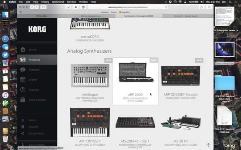
Task: Open the ARP 2600 product card
Action: [x=135, y=81]
